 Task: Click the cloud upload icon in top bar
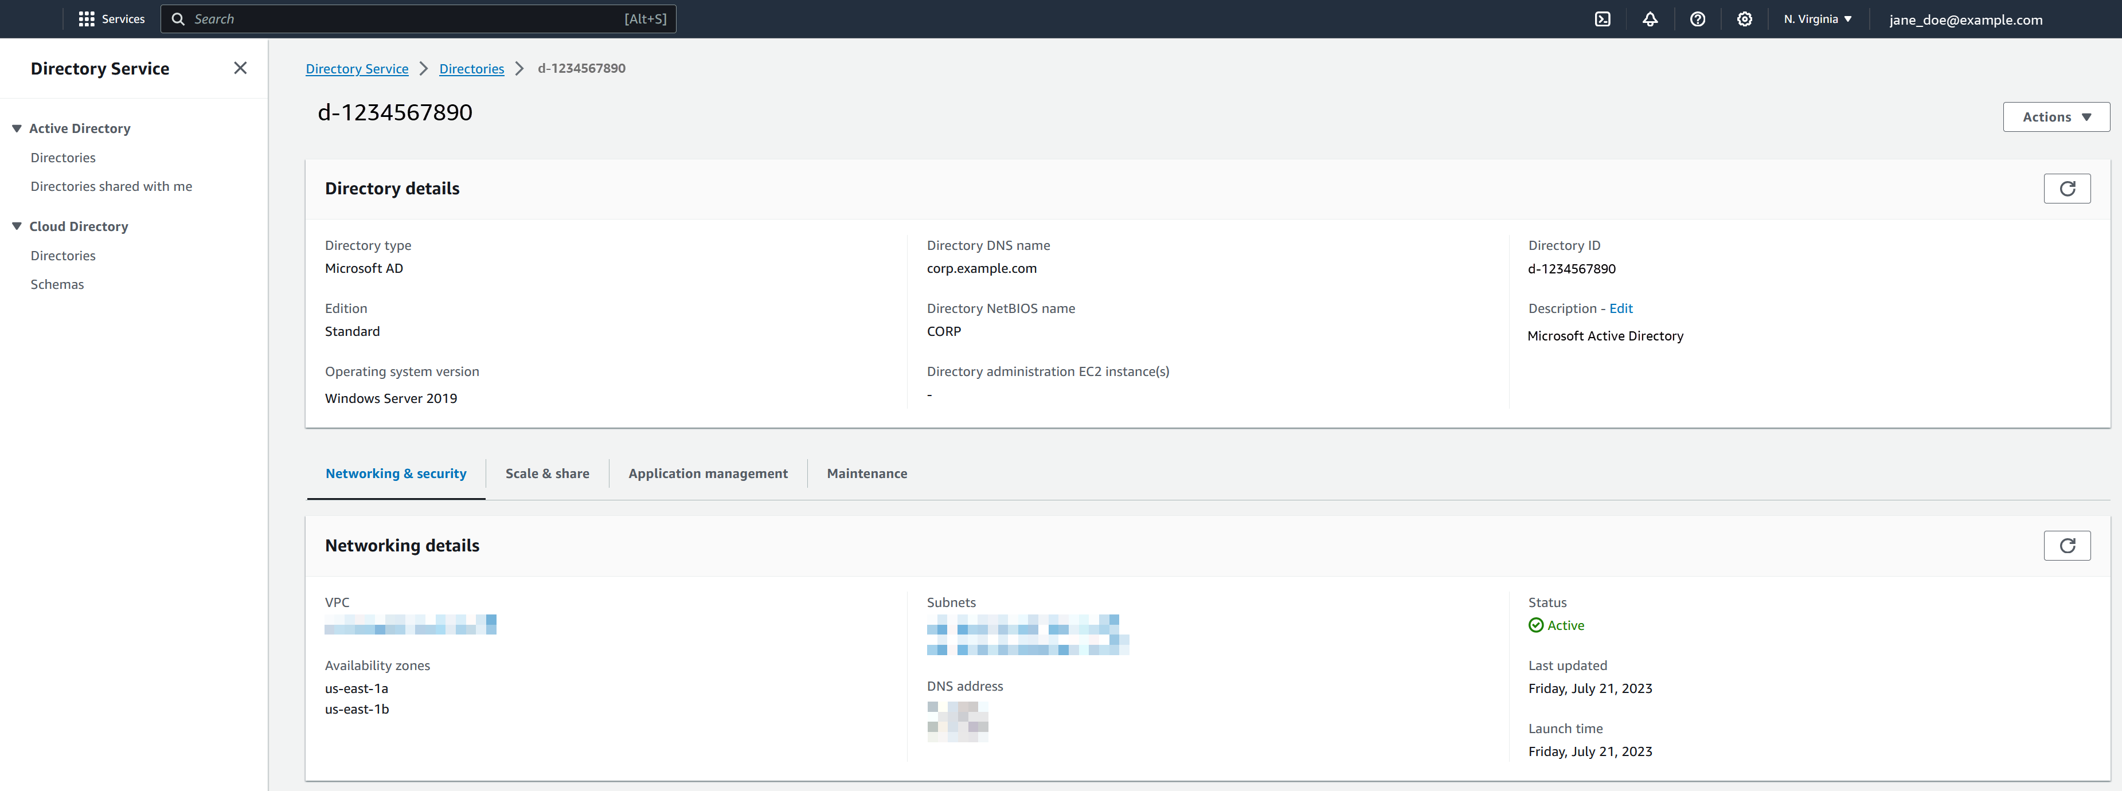coord(1604,19)
